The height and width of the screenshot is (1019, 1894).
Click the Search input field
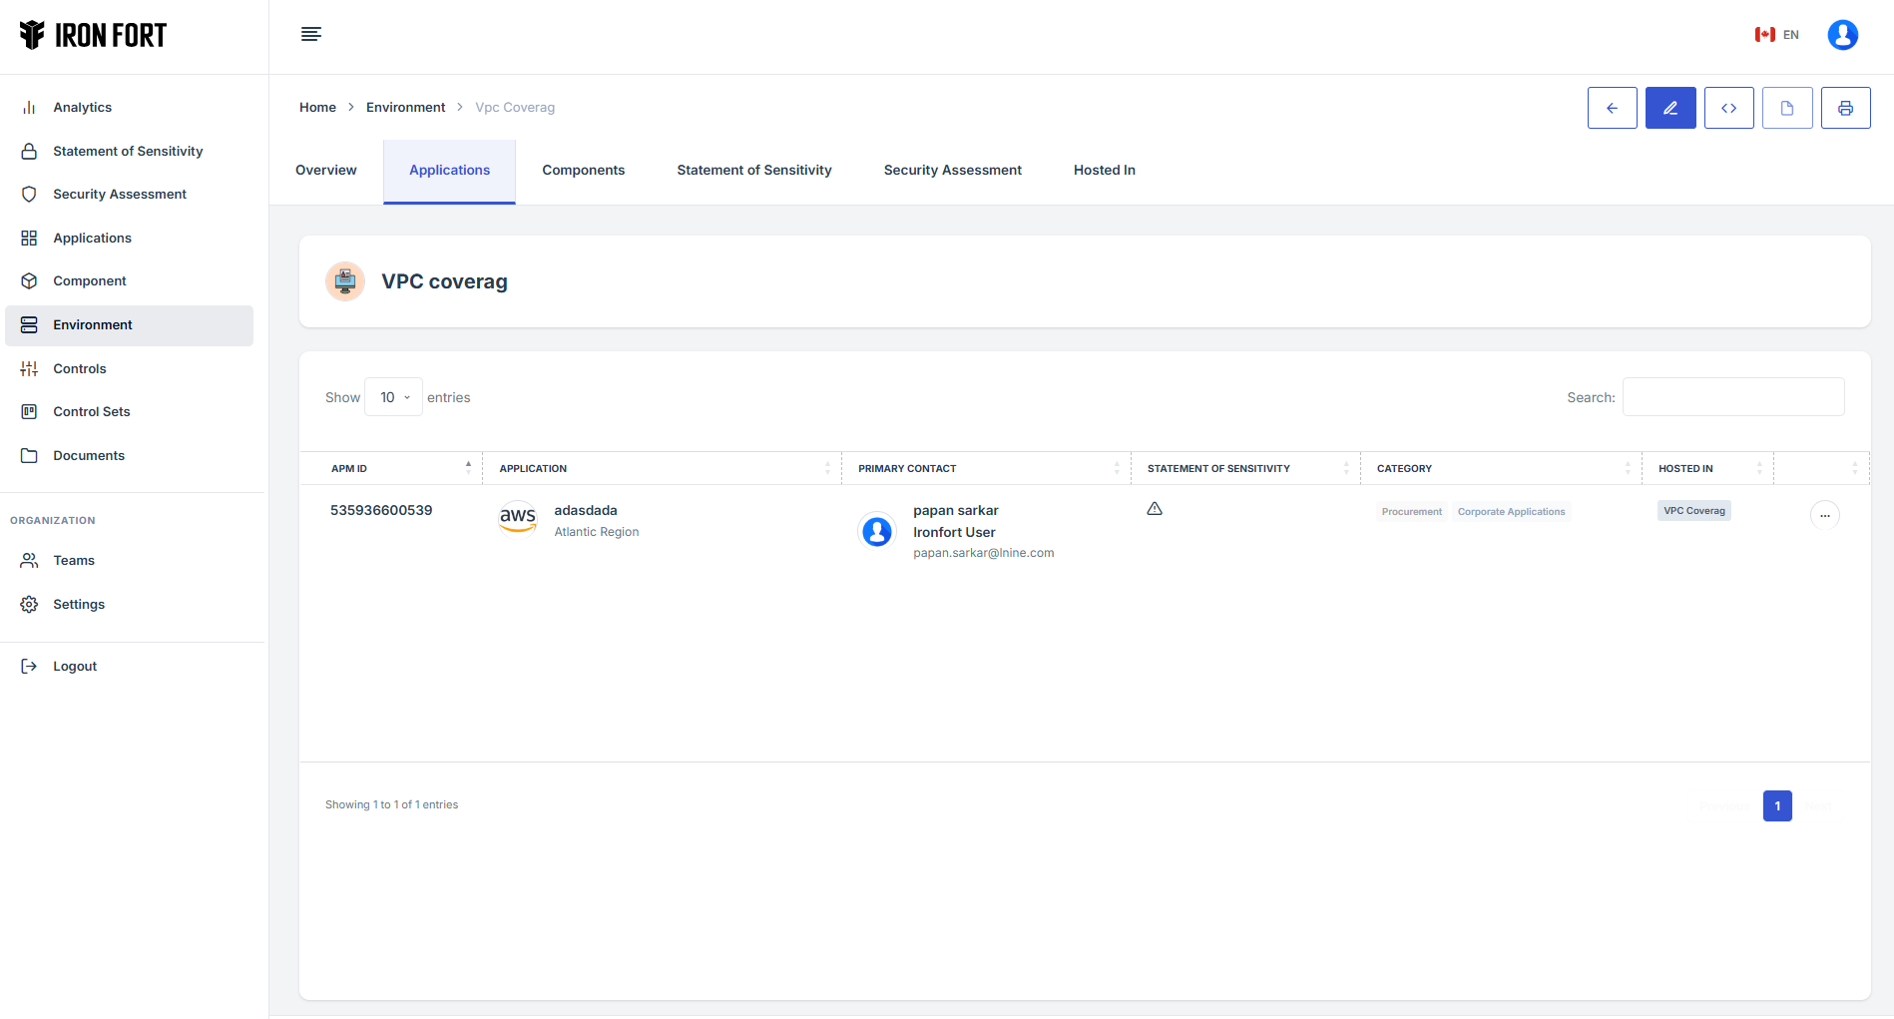(1732, 397)
